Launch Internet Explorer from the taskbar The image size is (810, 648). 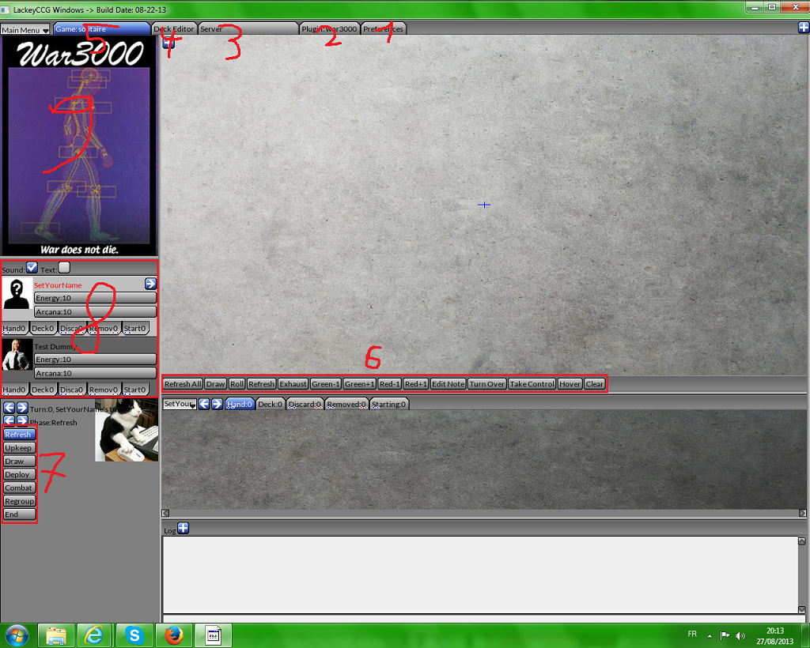pos(94,635)
